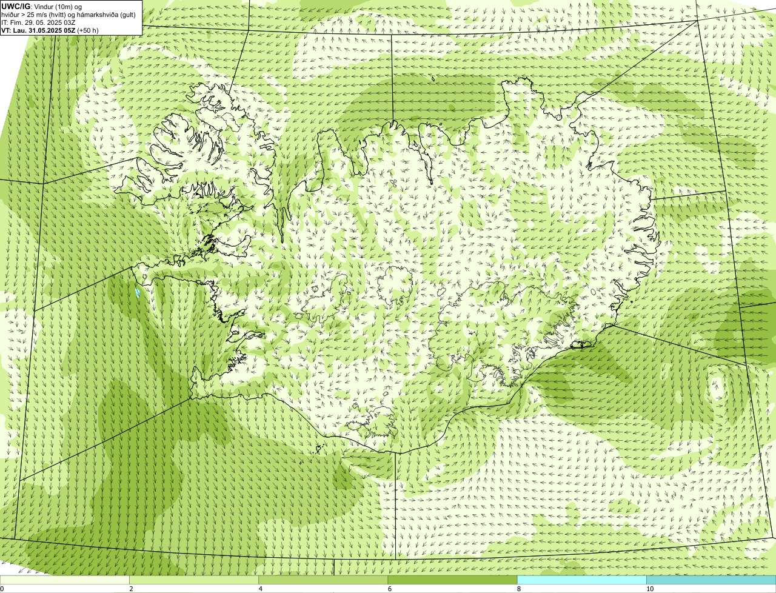Click the 2–4 m/s light green swatch
This screenshot has width=776, height=593.
click(194, 580)
